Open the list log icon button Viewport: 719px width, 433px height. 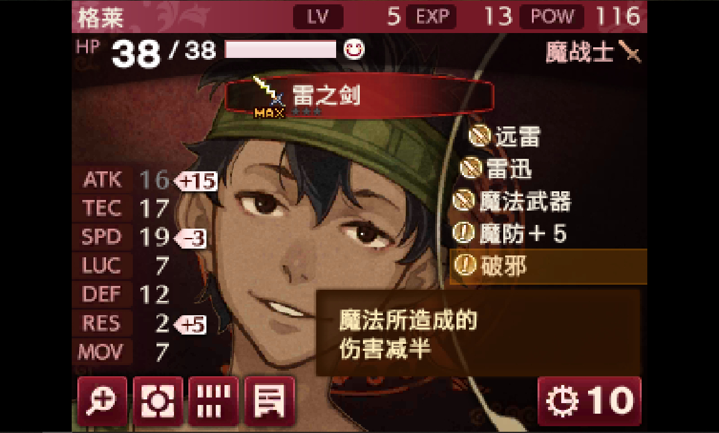click(269, 401)
